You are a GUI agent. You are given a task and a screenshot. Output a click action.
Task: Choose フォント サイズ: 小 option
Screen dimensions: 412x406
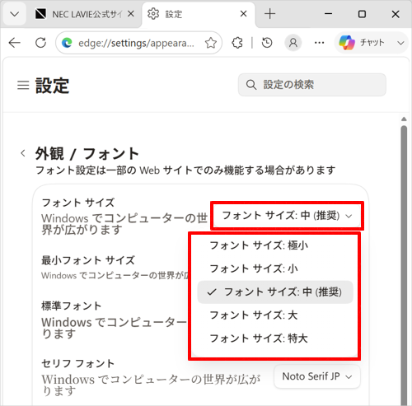click(275, 268)
